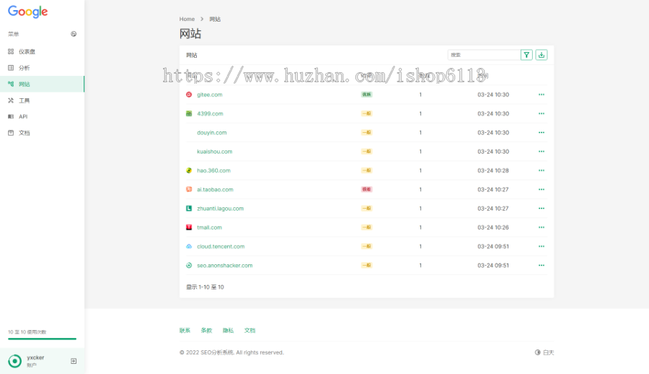
Task: Click the tools wrench icon
Action: click(11, 100)
